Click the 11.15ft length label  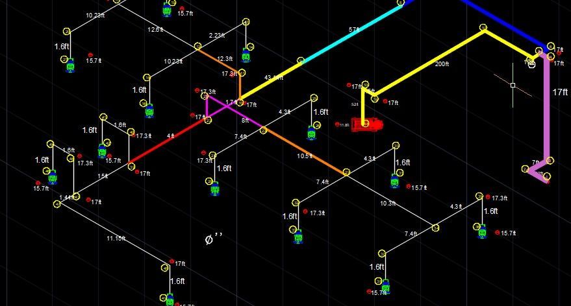(x=116, y=239)
